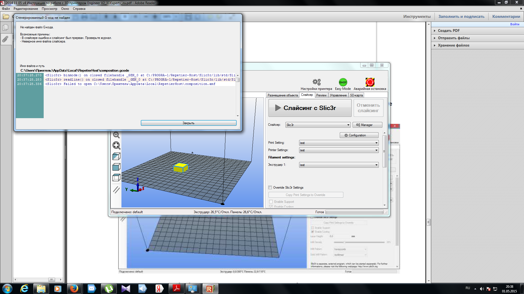
Task: Click the Windows Start button
Action: click(7, 289)
